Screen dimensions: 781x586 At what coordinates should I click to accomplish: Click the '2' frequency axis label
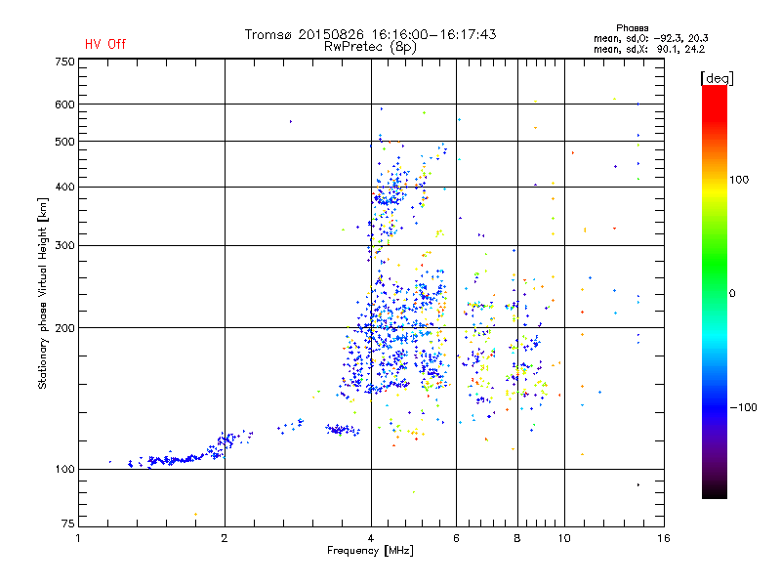[x=225, y=538]
